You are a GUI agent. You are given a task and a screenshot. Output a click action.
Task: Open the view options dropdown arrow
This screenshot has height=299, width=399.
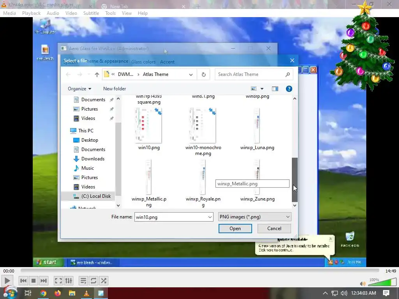262,89
